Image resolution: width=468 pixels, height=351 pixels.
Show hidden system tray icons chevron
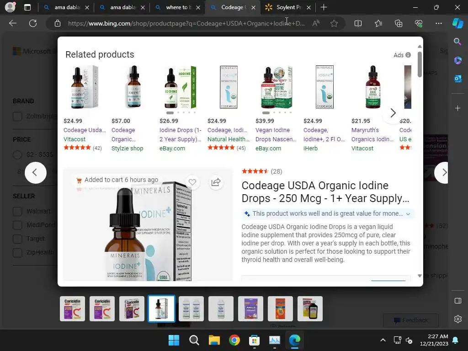pos(383,340)
